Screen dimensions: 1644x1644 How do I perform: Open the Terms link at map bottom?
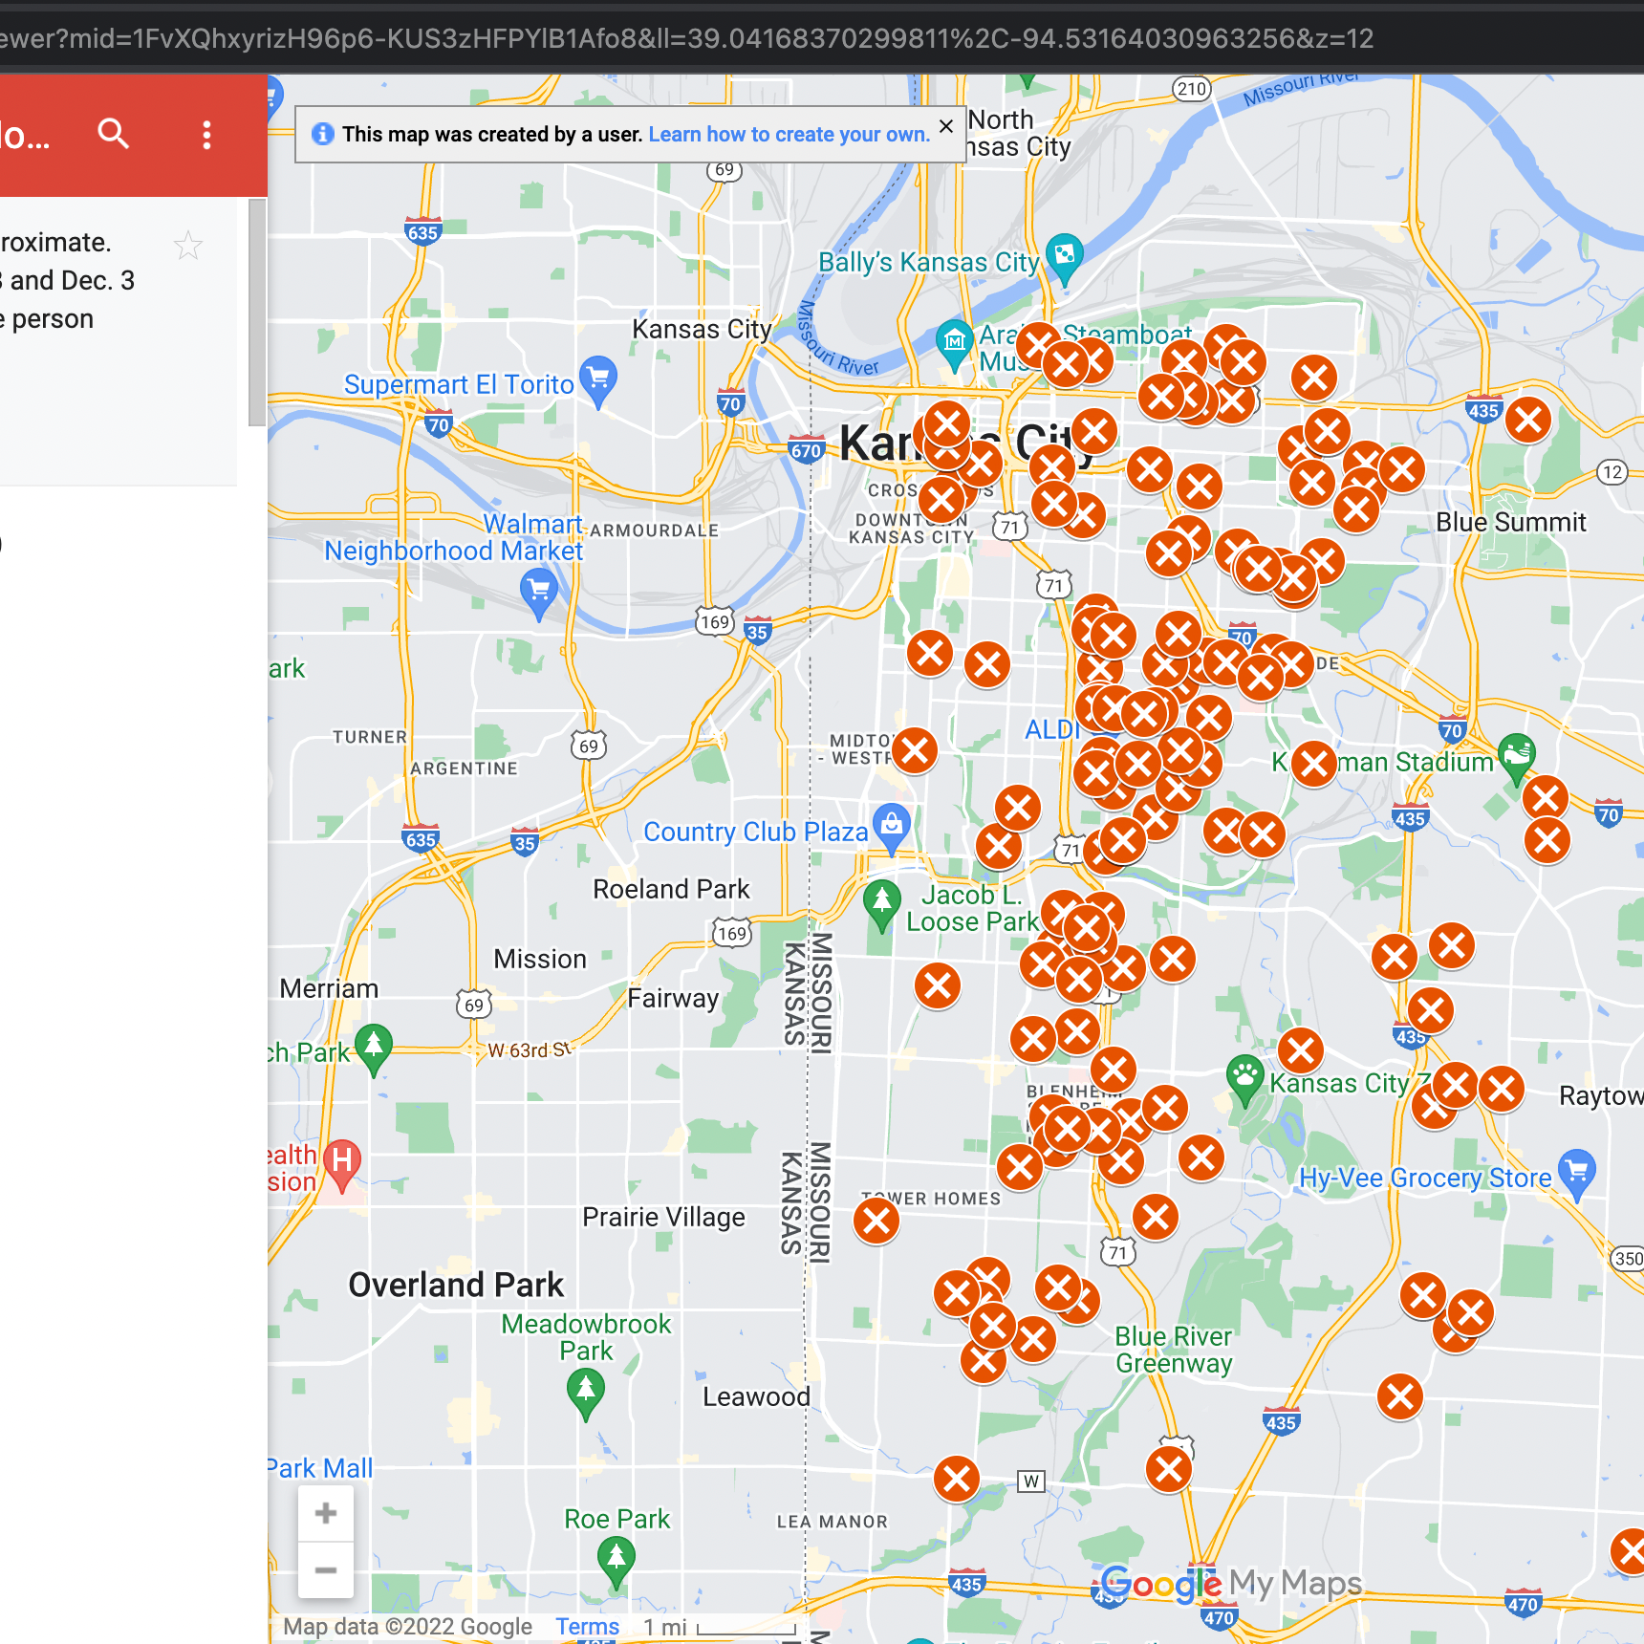(x=588, y=1627)
